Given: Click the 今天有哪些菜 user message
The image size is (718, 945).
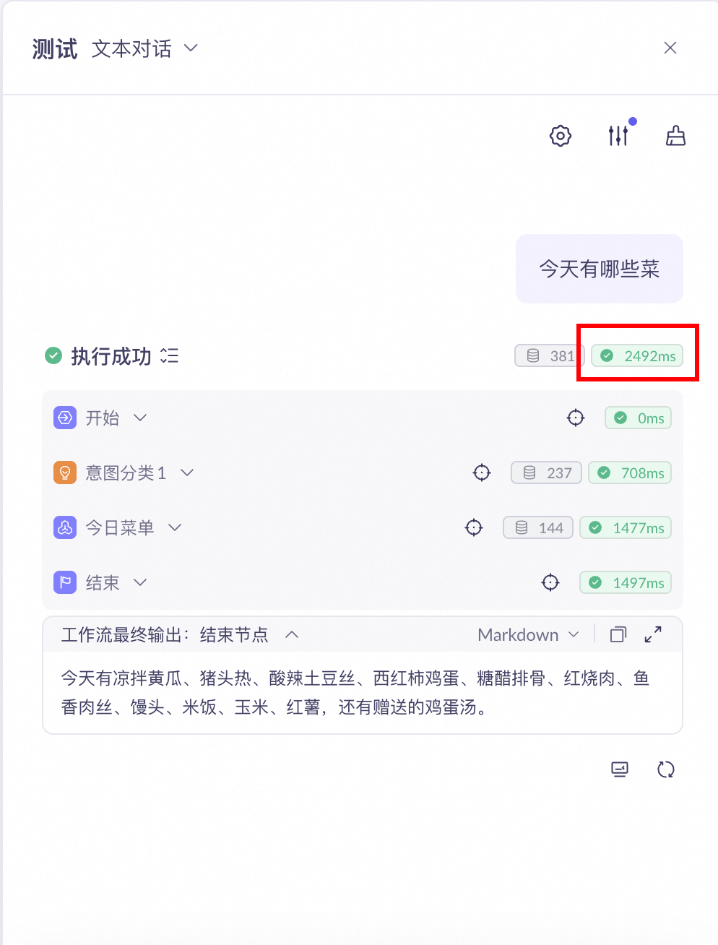Looking at the screenshot, I should coord(600,269).
